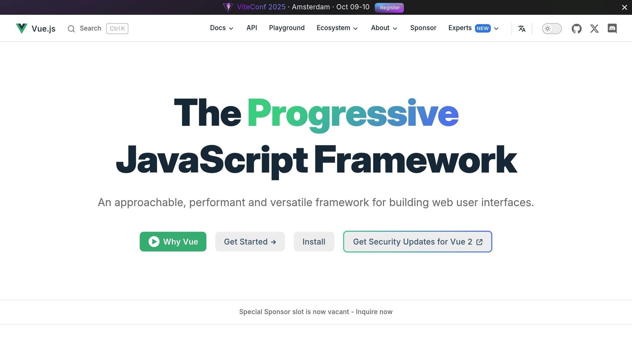The width and height of the screenshot is (632, 355).
Task: Click the Register button in the banner
Action: tap(389, 8)
